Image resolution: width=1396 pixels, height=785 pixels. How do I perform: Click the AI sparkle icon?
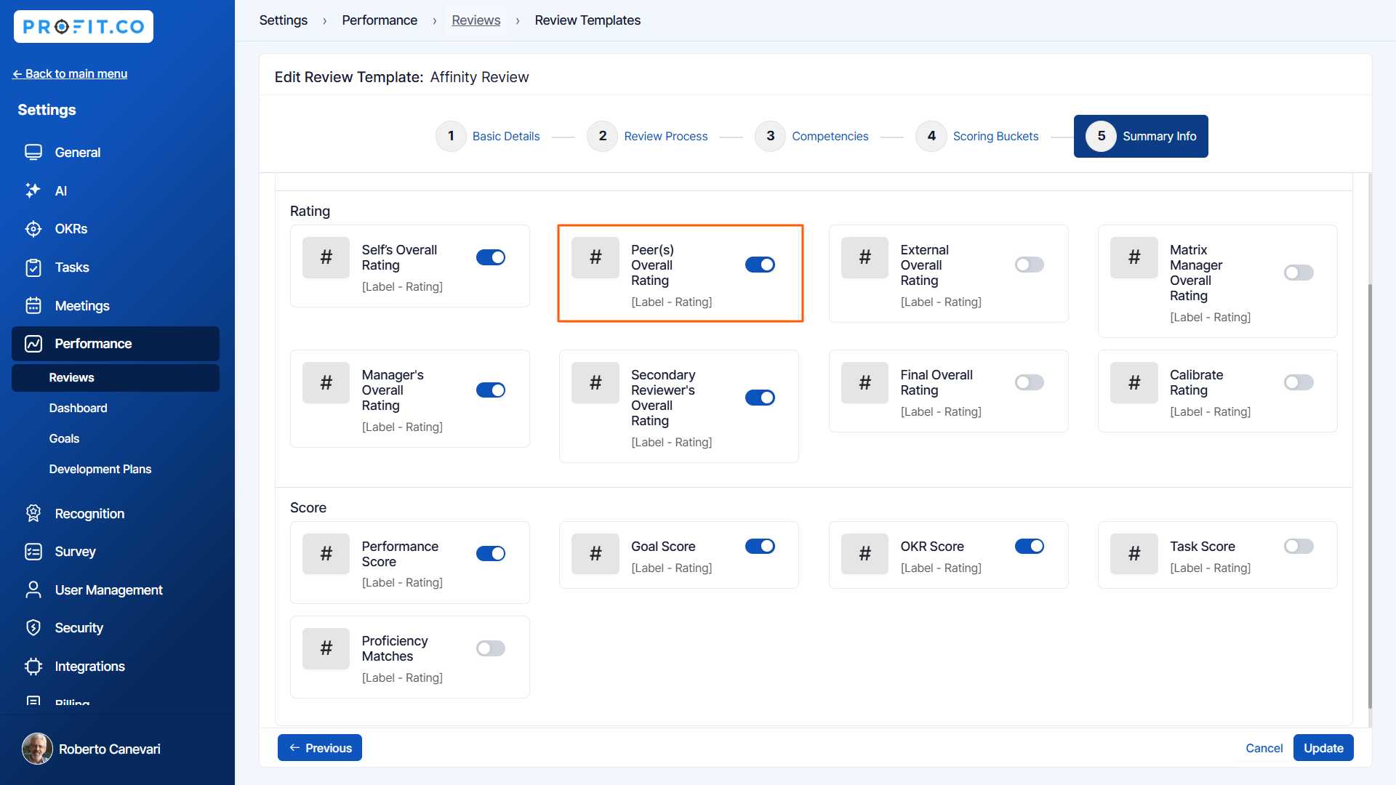click(x=33, y=190)
